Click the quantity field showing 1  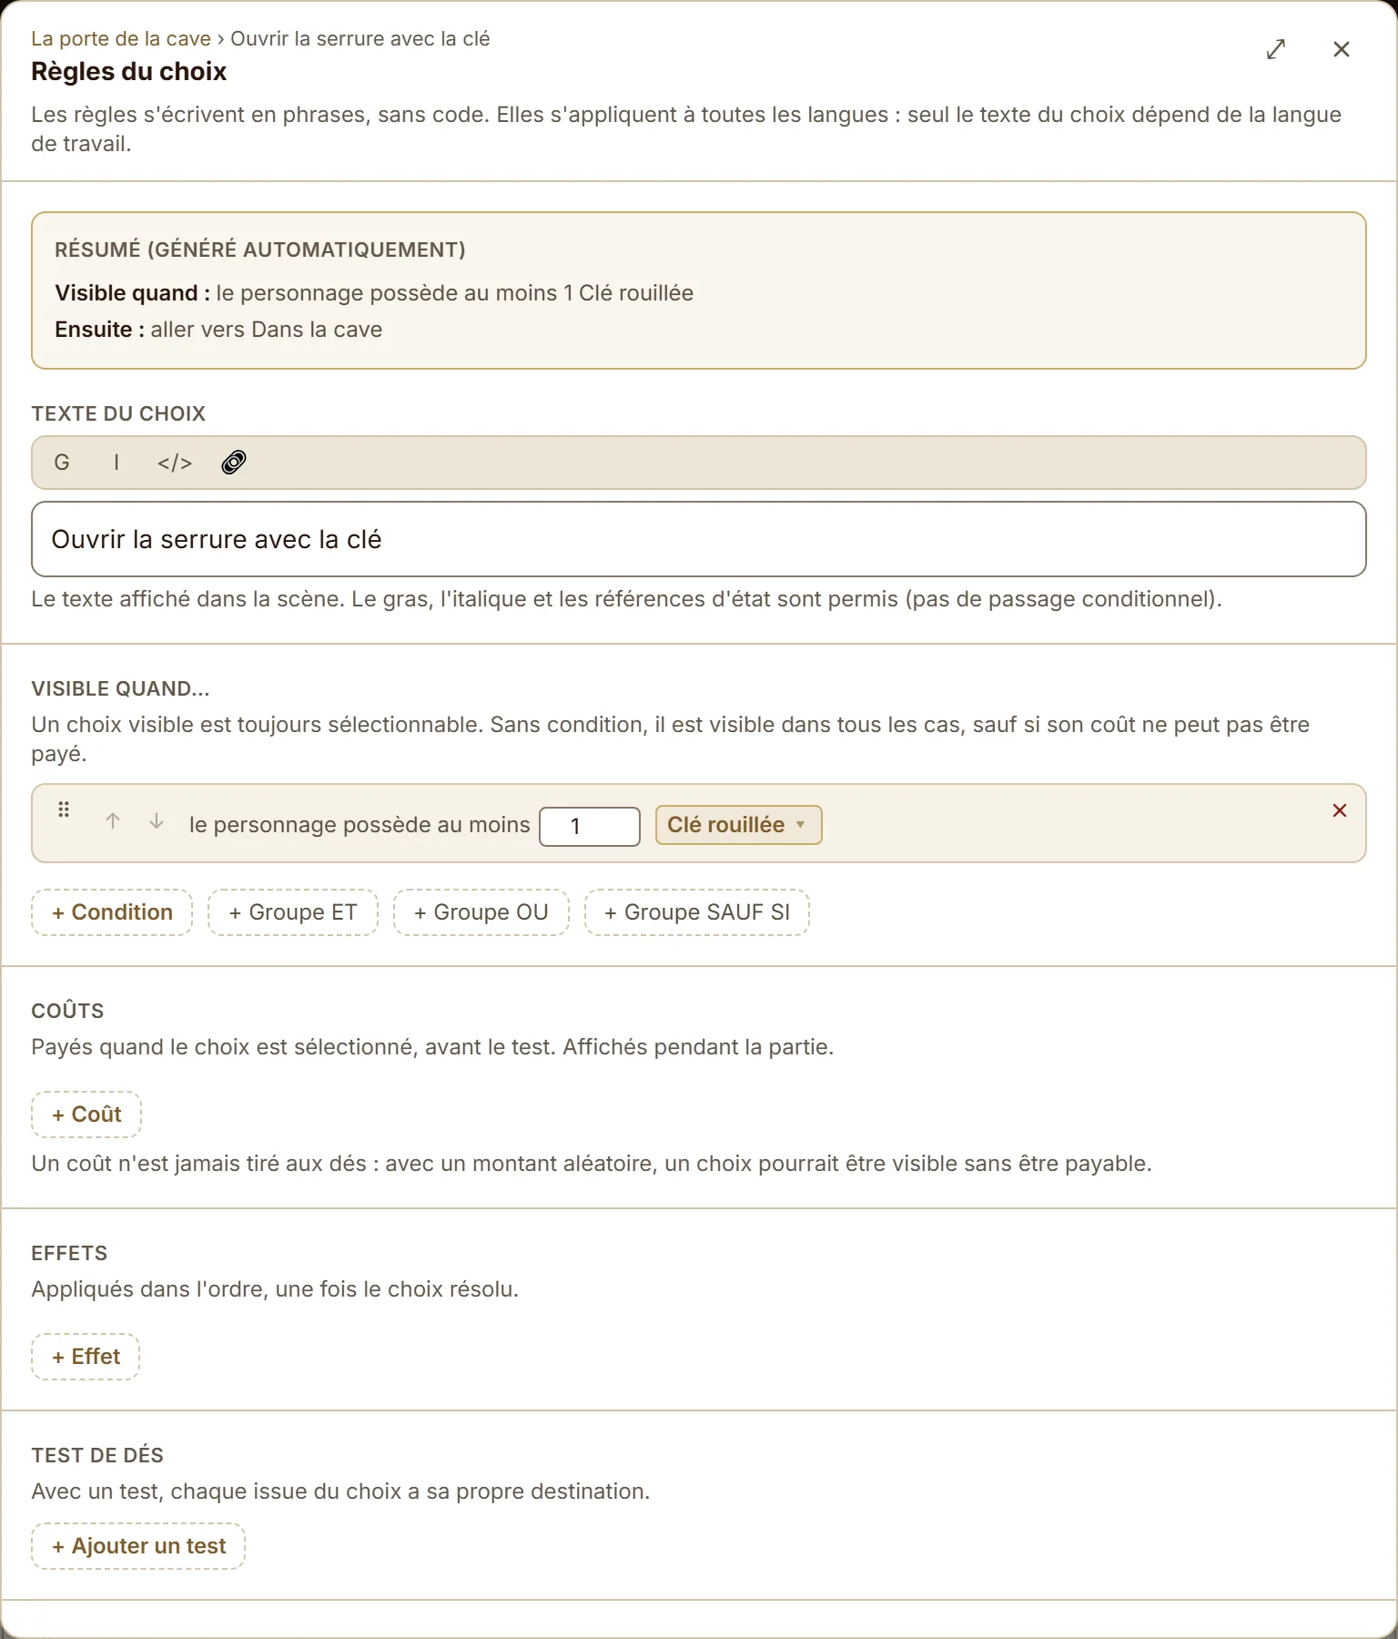[x=590, y=827]
